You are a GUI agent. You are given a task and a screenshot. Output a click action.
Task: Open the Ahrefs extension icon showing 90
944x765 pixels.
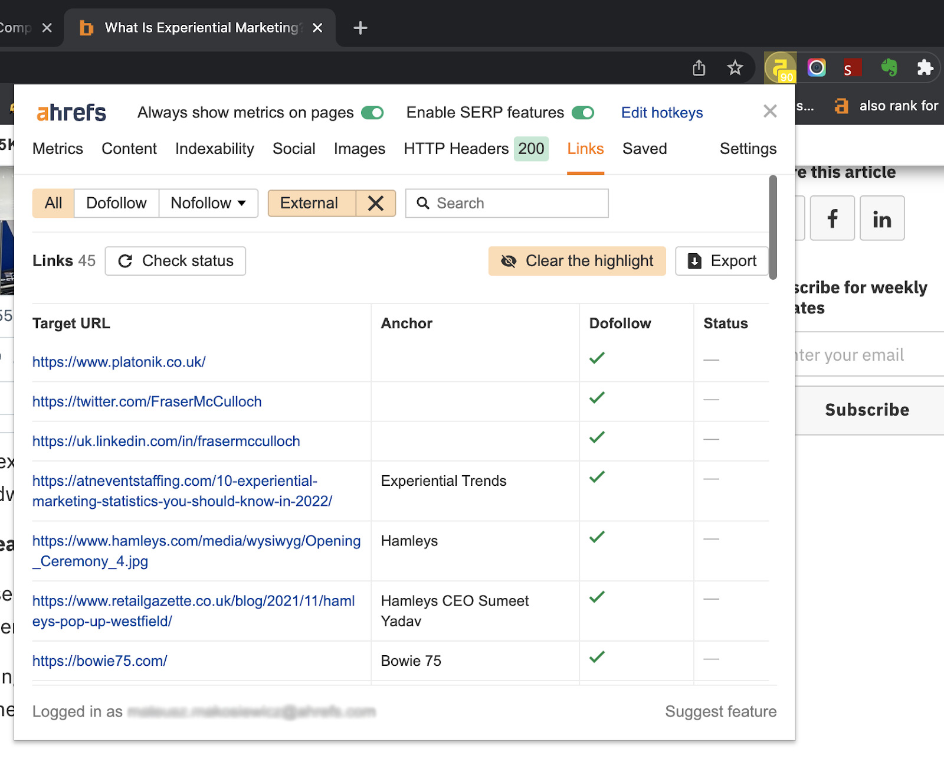pos(781,67)
